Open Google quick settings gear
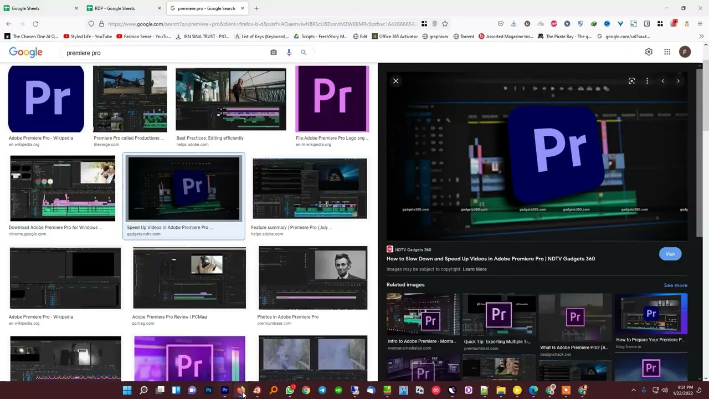Image resolution: width=709 pixels, height=399 pixels. tap(649, 52)
